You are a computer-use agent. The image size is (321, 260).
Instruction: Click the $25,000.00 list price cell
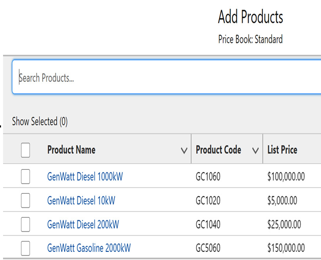(284, 224)
